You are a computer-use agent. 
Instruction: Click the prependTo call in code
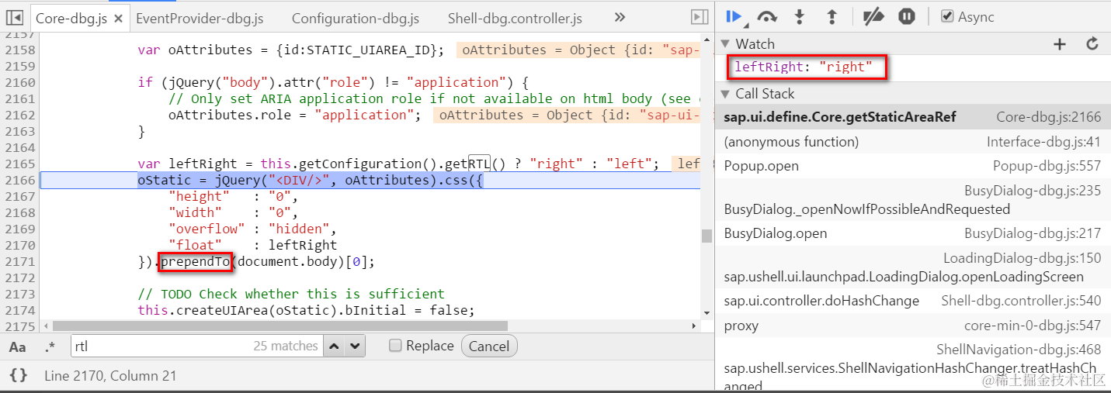pos(195,262)
